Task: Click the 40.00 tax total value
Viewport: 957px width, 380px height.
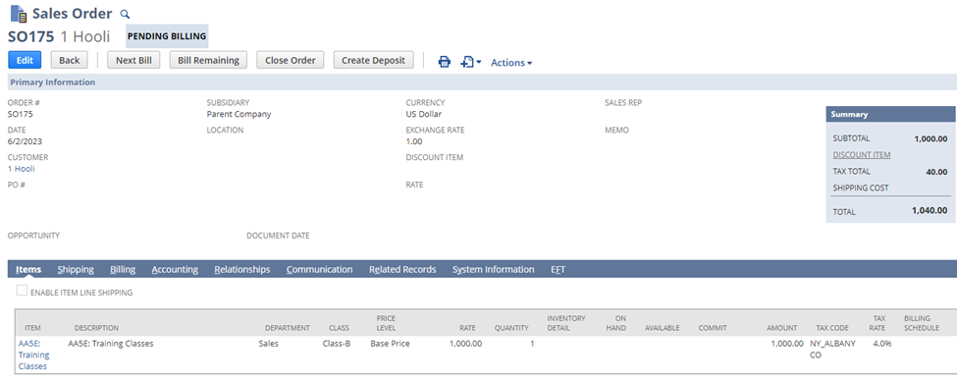Action: coord(936,172)
